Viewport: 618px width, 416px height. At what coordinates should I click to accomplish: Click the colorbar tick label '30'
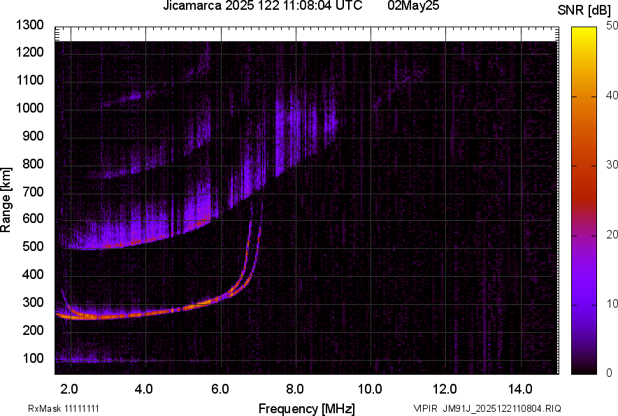(612, 164)
